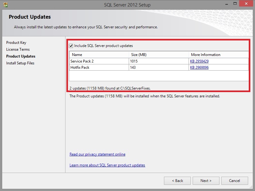Close the SQL Server 2012 Setup window
The height and width of the screenshot is (191, 255).
coord(246,3)
